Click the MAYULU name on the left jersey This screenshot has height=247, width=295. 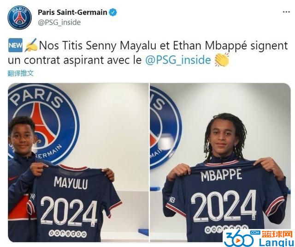pyautogui.click(x=71, y=182)
